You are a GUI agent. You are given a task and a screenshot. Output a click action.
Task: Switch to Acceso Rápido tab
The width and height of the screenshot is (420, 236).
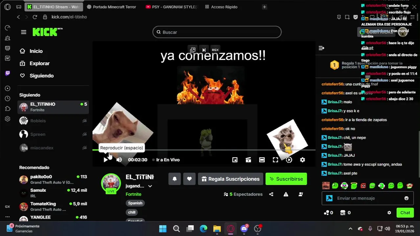[221, 7]
